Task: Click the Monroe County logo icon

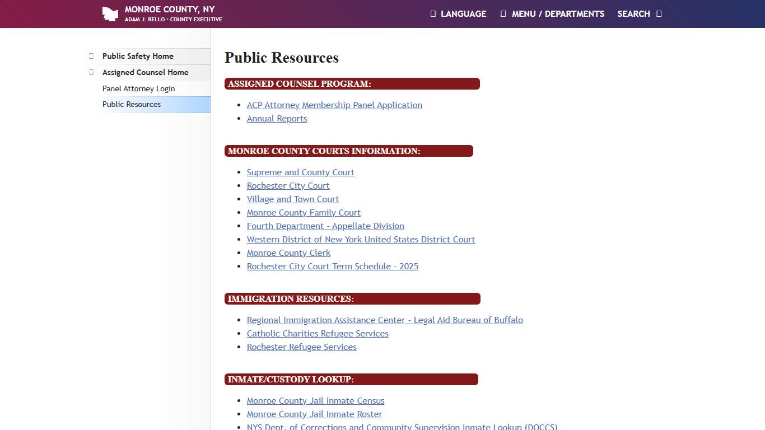Action: click(110, 13)
